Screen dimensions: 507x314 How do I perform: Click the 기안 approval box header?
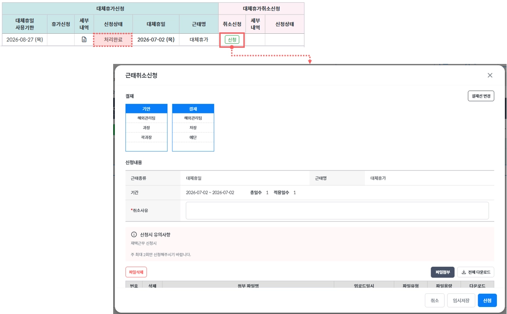(146, 109)
